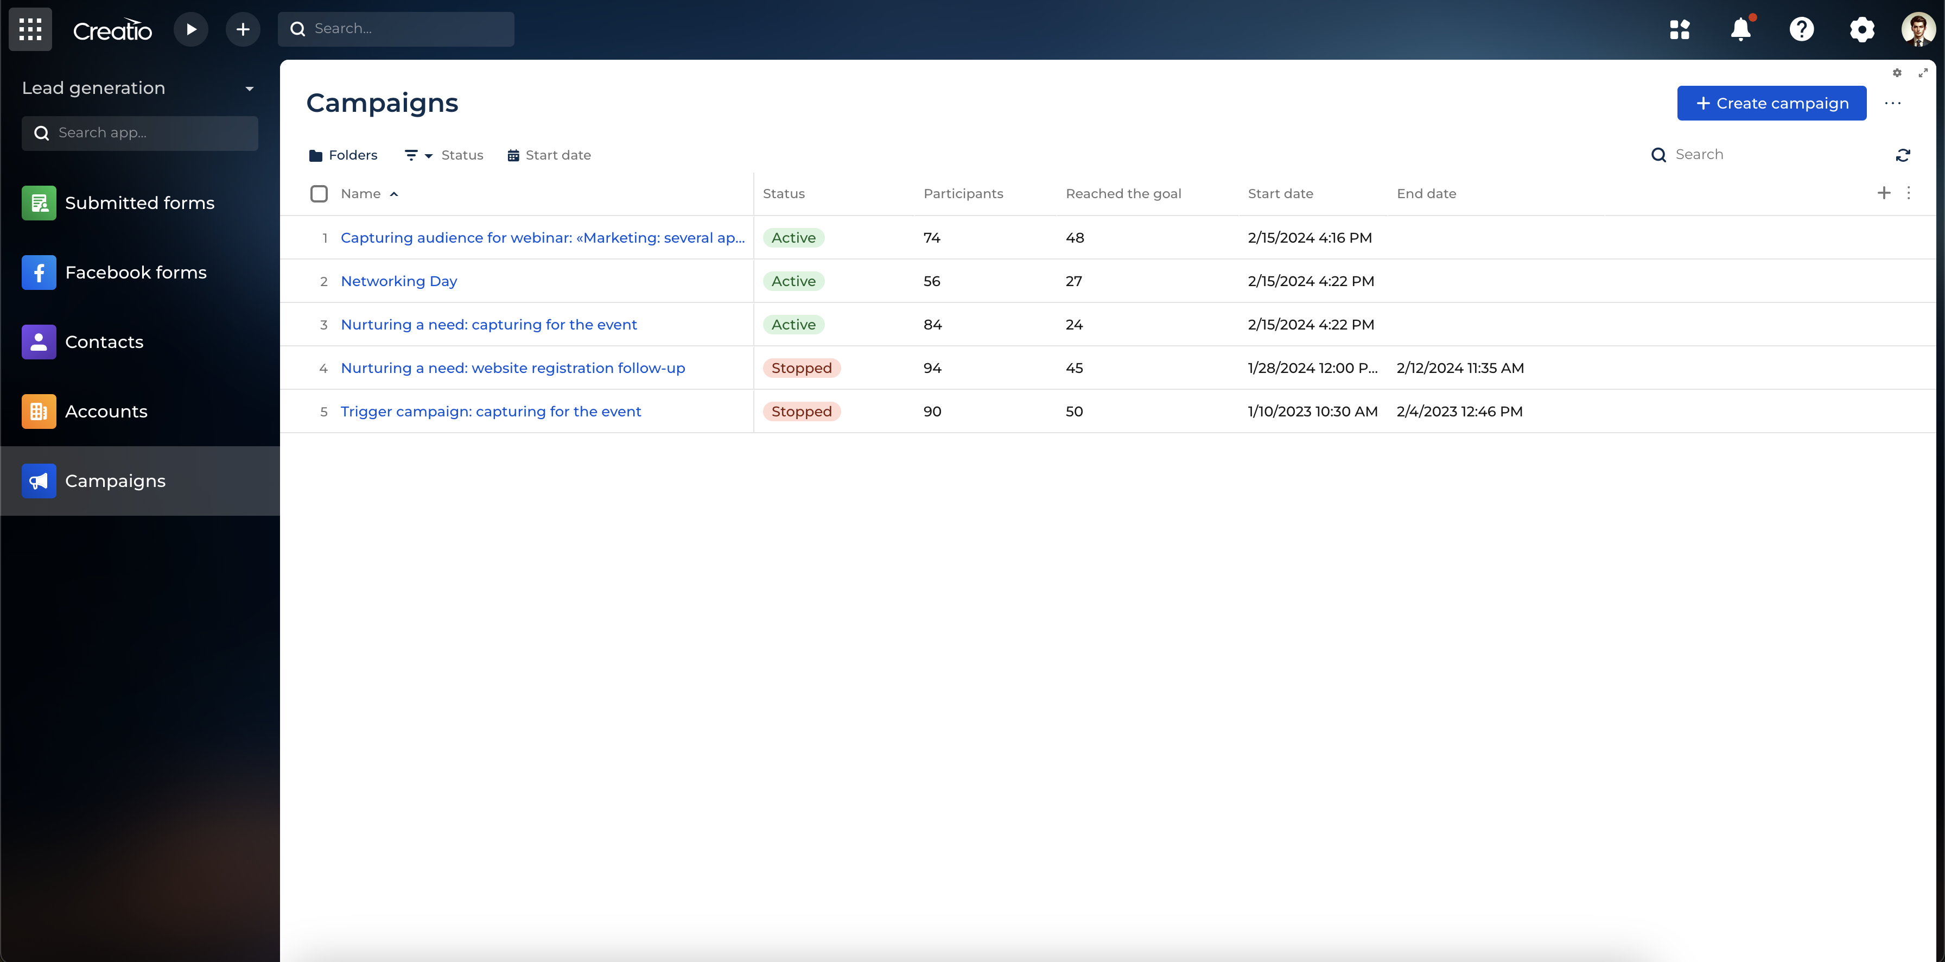1945x962 pixels.
Task: Expand the page fullscreen icon
Action: [x=1923, y=73]
